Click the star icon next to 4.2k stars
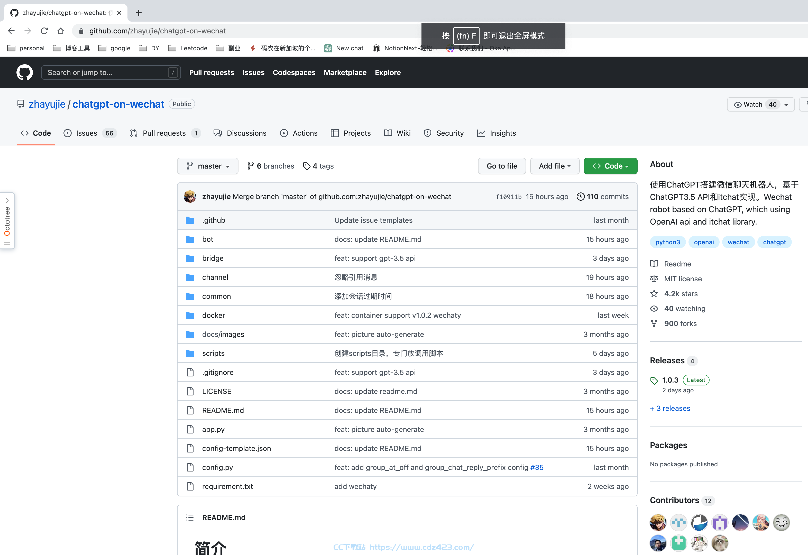The image size is (808, 555). coord(654,293)
